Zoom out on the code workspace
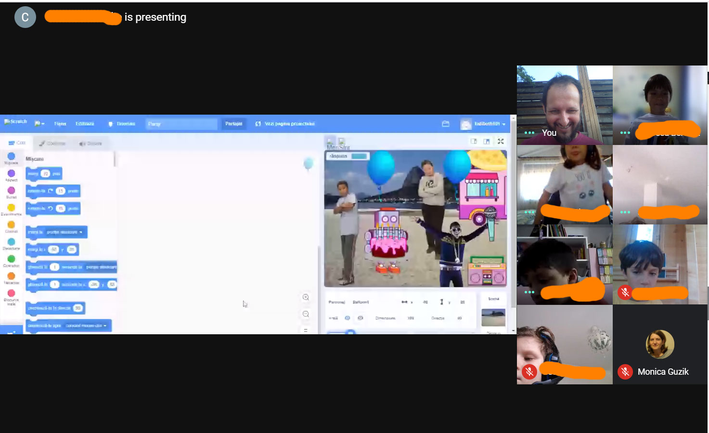The height and width of the screenshot is (433, 709). tap(306, 314)
